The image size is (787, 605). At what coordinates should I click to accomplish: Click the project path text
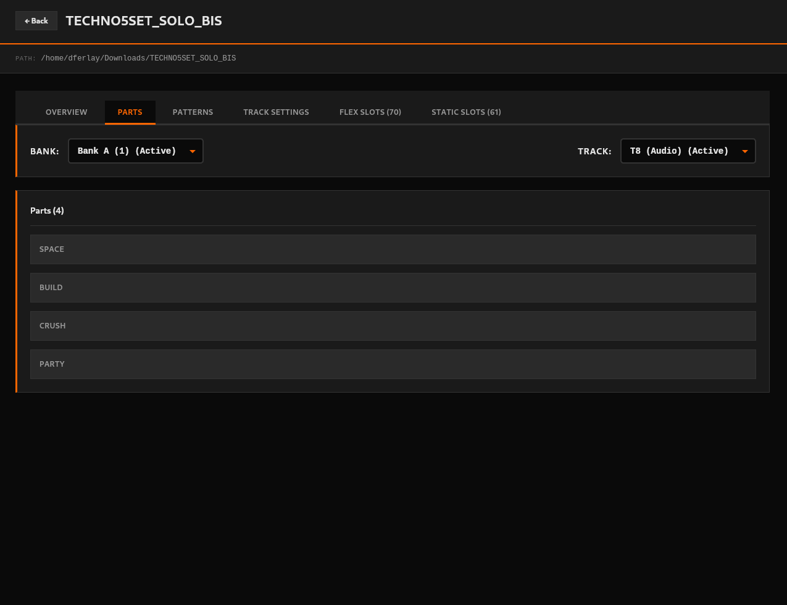138,59
